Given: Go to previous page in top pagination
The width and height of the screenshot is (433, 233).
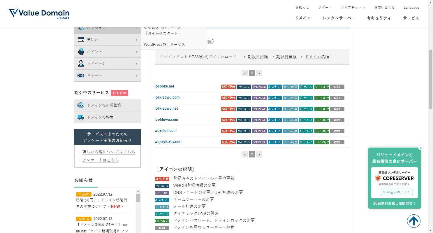Looking at the screenshot, I should pyautogui.click(x=244, y=73).
